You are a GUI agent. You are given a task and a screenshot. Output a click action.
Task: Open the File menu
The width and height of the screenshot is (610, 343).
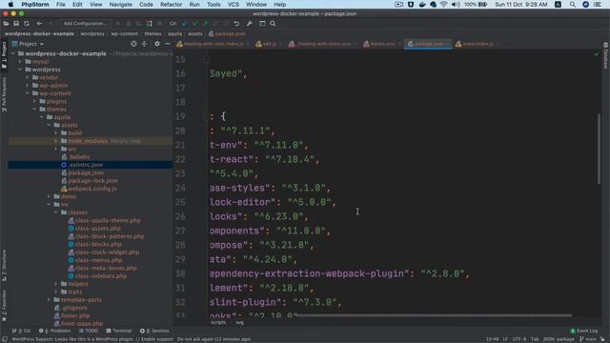point(61,4)
